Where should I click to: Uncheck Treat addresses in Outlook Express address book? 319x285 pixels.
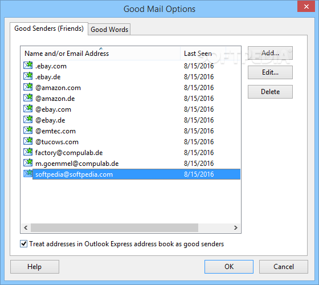tap(23, 244)
